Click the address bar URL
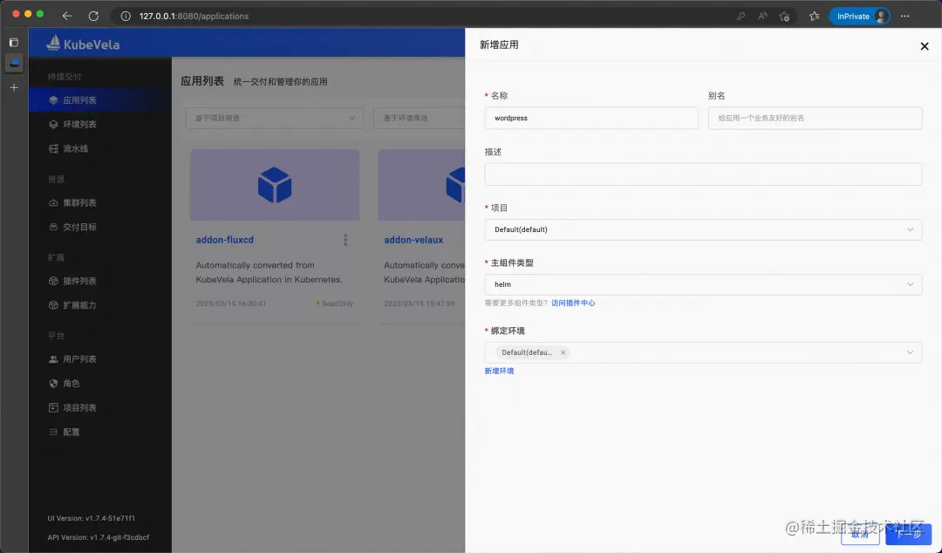The height and width of the screenshot is (553, 942). point(194,17)
